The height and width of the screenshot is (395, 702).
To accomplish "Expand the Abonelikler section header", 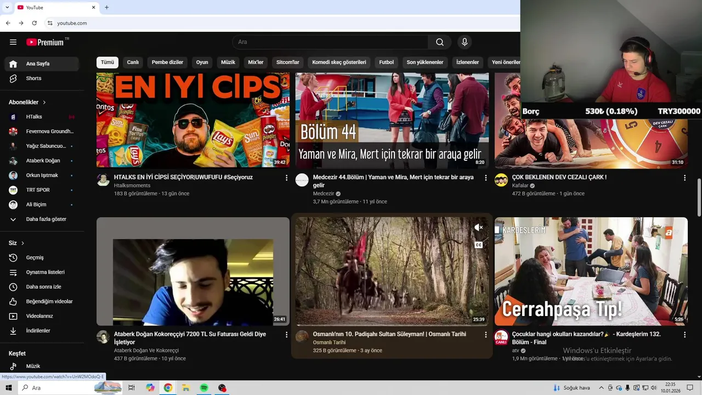I will 27,103.
